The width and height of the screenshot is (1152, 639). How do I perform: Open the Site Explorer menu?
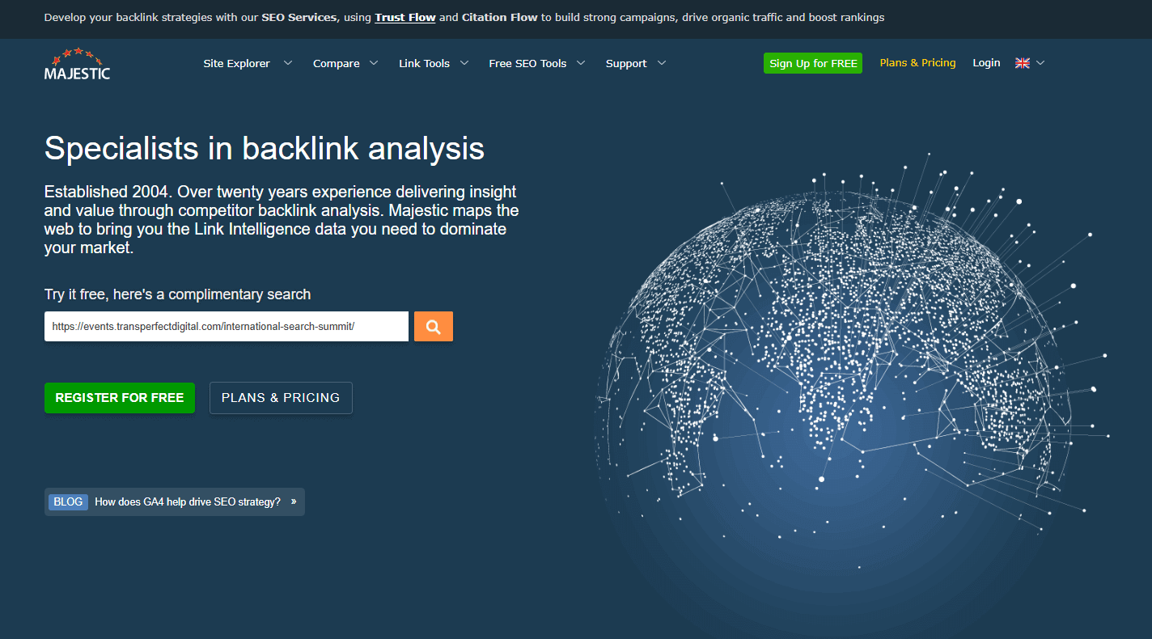click(236, 63)
